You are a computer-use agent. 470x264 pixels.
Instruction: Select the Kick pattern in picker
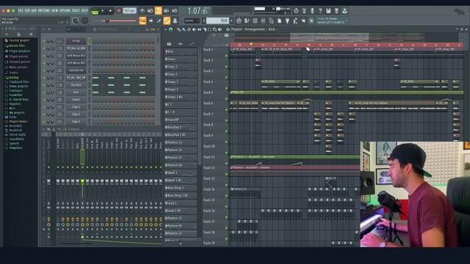click(x=181, y=51)
